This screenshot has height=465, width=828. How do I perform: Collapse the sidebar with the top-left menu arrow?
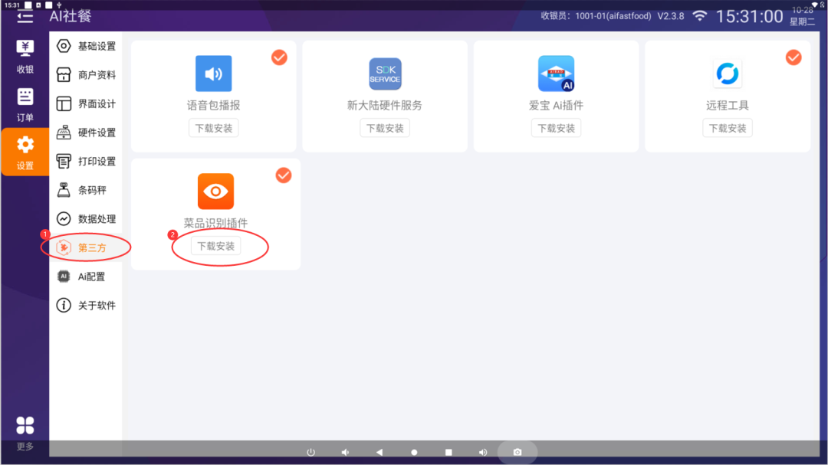tap(25, 15)
